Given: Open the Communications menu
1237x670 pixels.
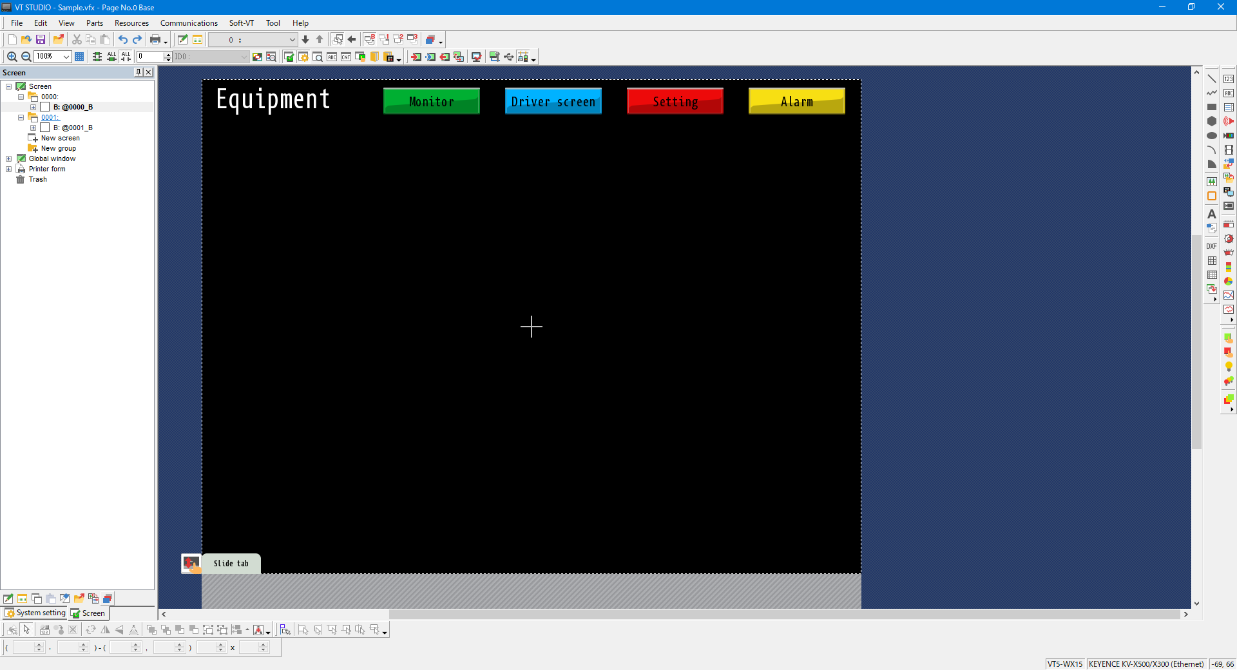Looking at the screenshot, I should tap(189, 23).
